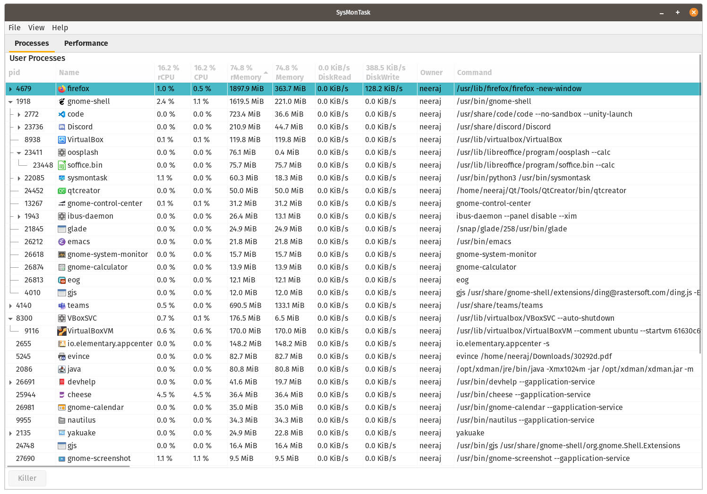Screen dimensions: 707x494
Task: Click the Microsoft Teams icon
Action: [61, 305]
